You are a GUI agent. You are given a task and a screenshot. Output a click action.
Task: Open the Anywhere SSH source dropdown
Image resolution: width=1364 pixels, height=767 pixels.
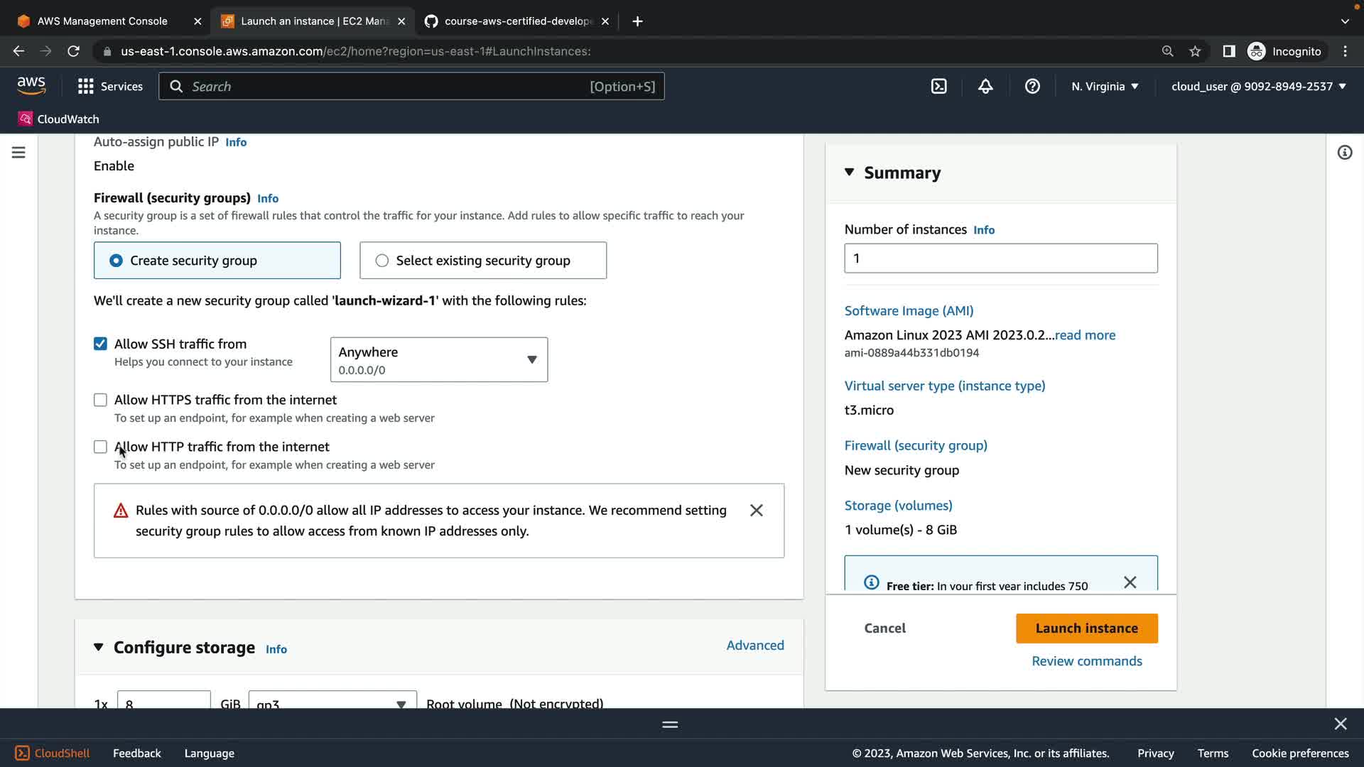438,359
